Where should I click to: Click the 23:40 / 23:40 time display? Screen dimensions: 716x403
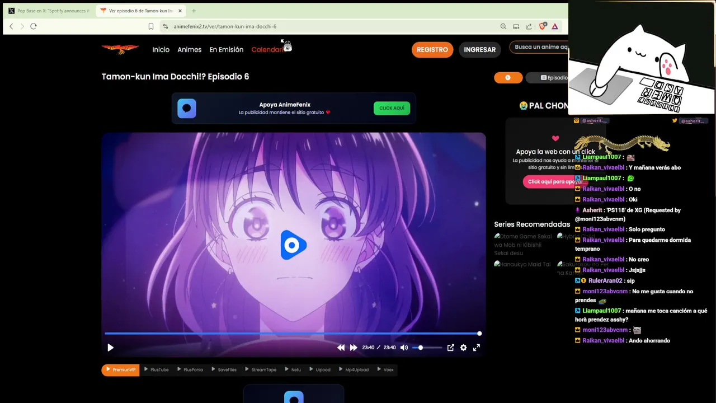[x=379, y=348]
